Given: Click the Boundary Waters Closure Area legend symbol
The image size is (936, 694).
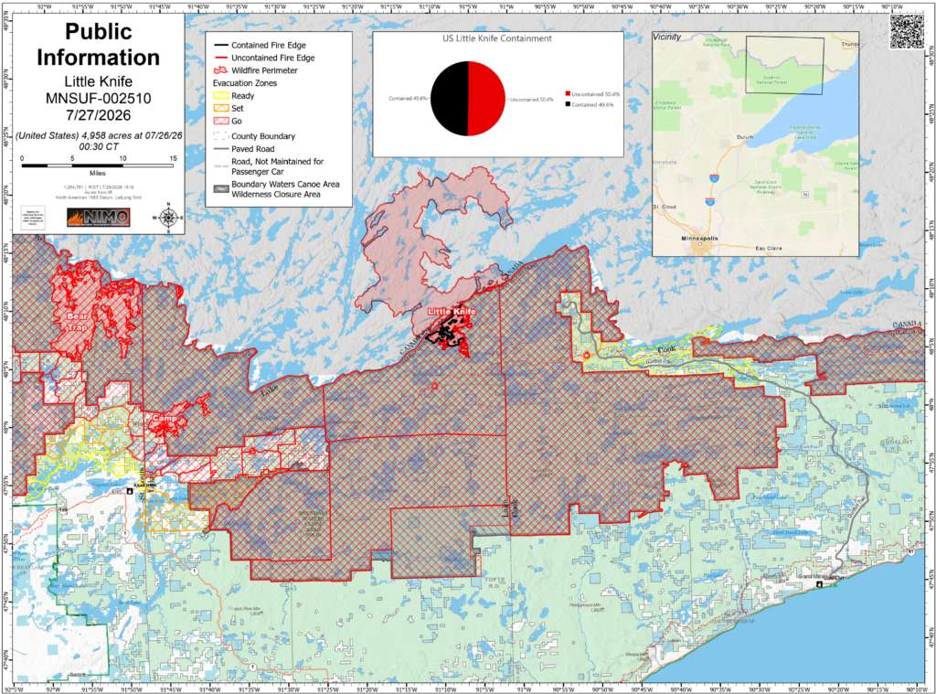Looking at the screenshot, I should tap(221, 188).
